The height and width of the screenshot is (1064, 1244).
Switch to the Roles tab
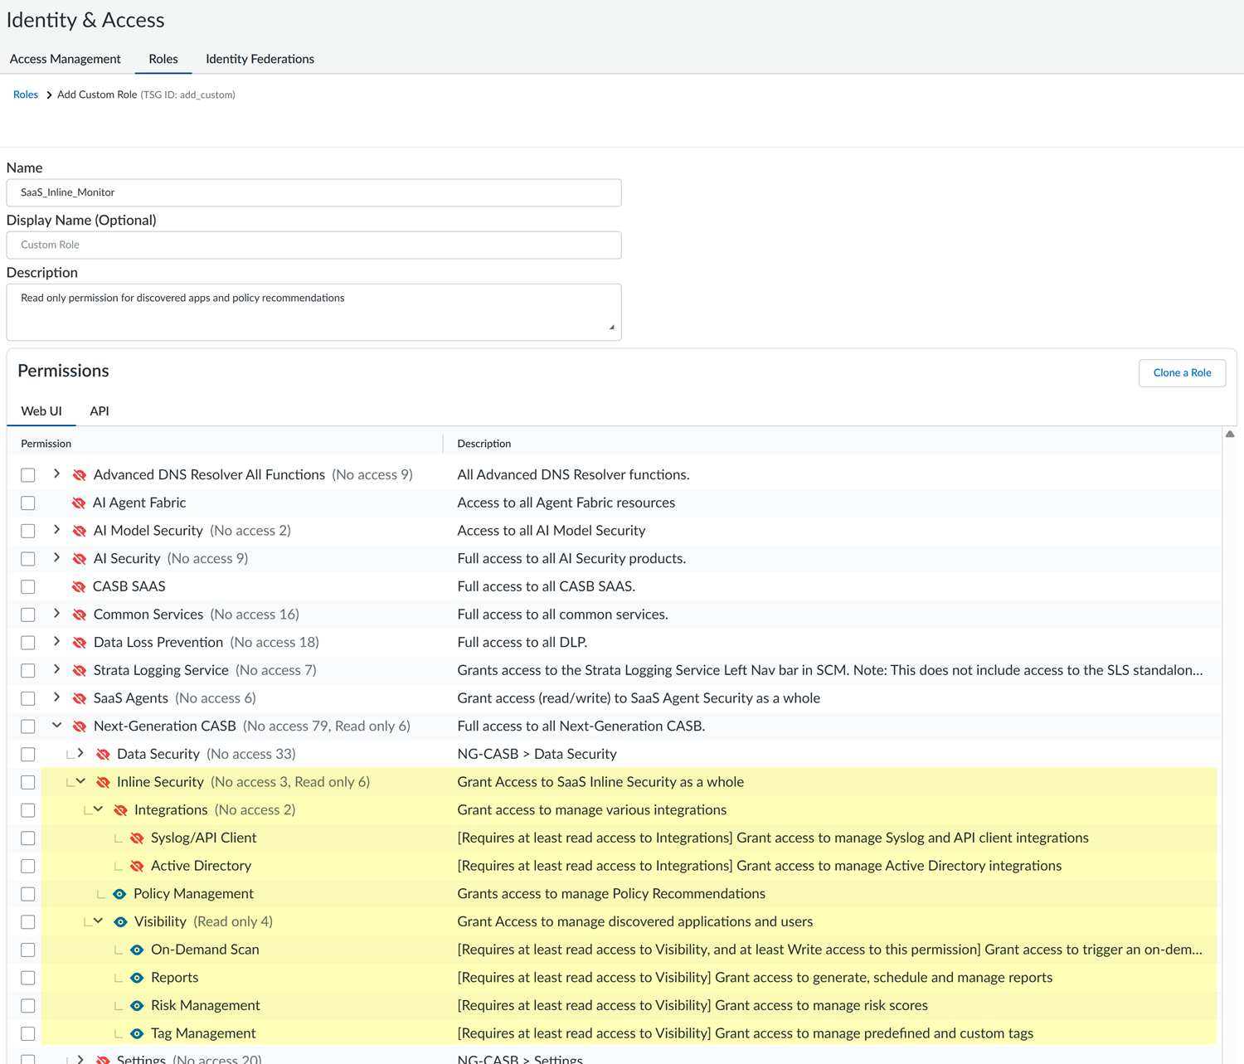(x=163, y=59)
